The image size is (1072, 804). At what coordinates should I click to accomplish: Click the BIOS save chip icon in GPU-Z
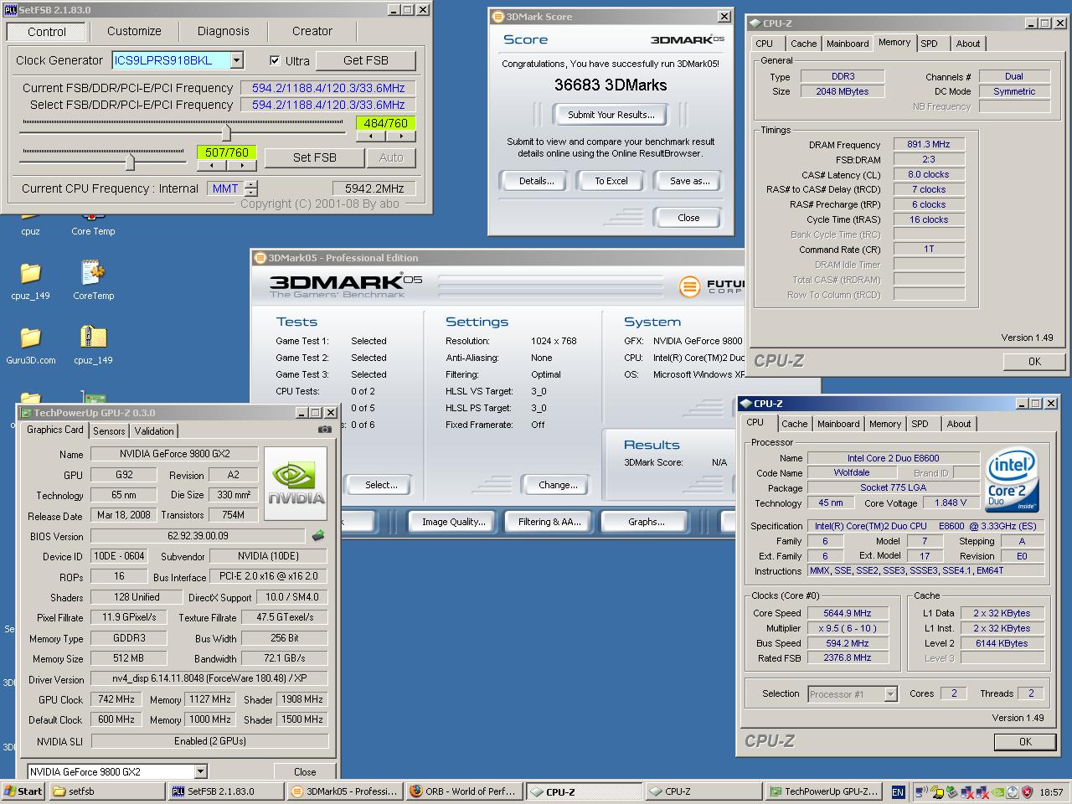318,535
